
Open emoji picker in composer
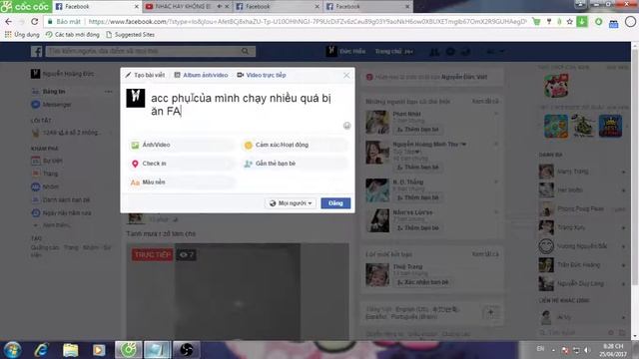pyautogui.click(x=346, y=126)
